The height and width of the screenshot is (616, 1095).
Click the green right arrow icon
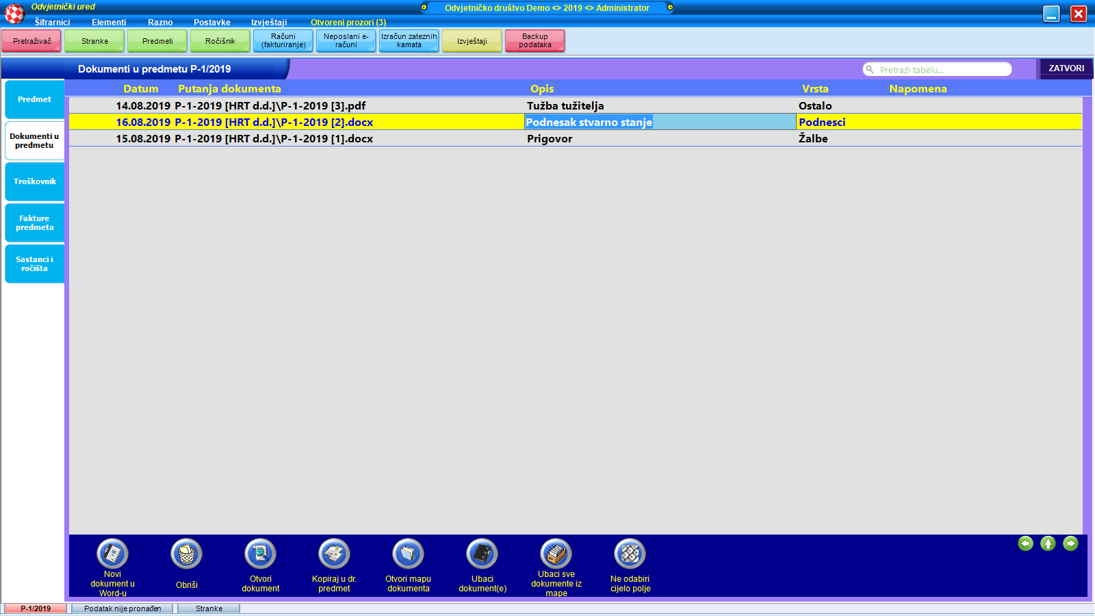click(x=1070, y=543)
